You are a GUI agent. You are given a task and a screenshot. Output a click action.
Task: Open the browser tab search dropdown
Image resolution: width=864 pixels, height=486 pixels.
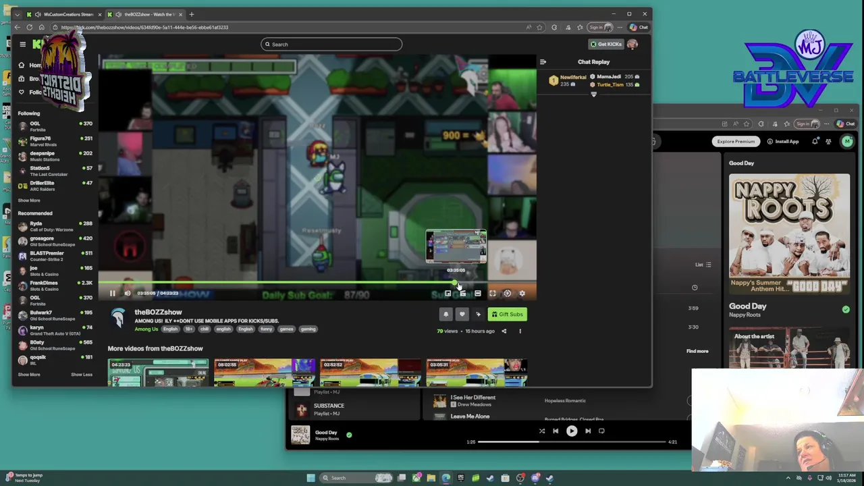click(x=18, y=14)
